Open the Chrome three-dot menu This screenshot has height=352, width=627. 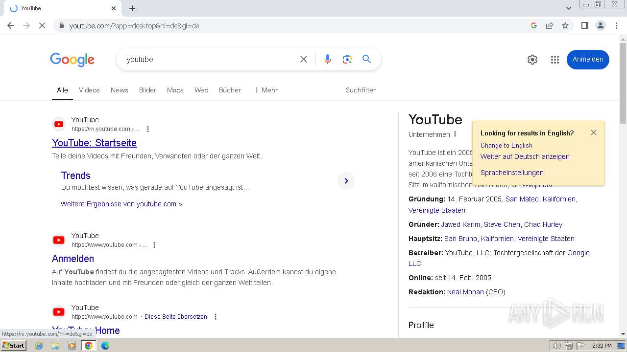coord(616,25)
